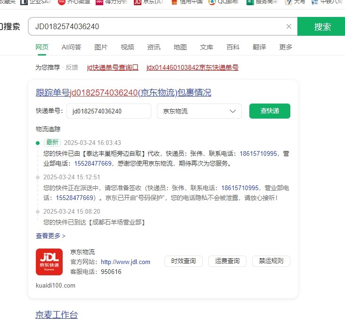Click the 运费查询 button
345x321 pixels.
227,261
